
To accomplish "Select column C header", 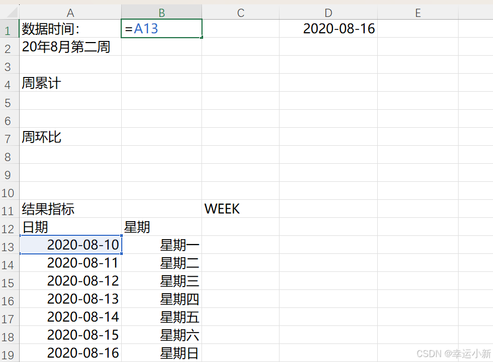I will pos(241,13).
